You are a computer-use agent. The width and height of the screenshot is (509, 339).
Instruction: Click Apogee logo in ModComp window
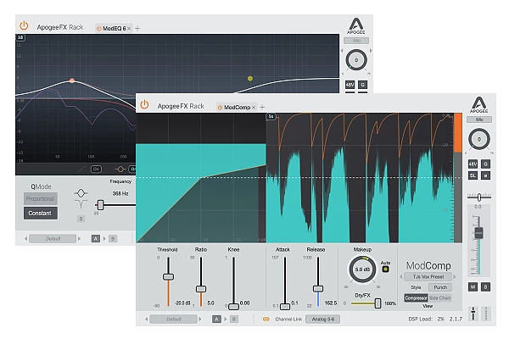click(479, 105)
